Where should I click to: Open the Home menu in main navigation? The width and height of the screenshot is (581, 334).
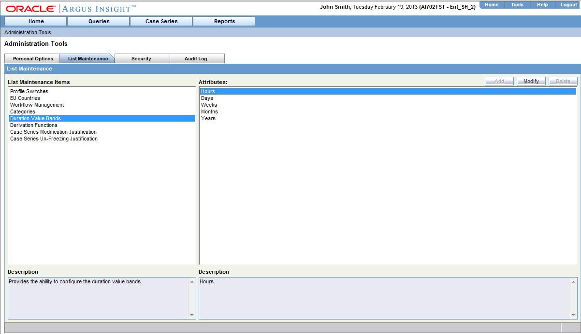[36, 21]
